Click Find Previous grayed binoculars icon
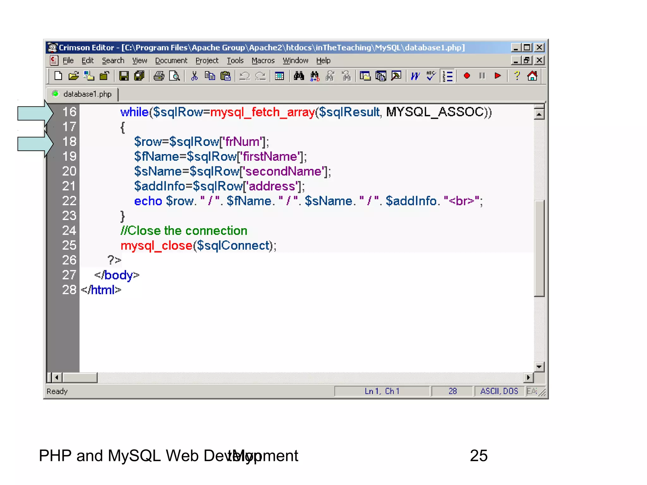647x485 pixels. [x=346, y=76]
